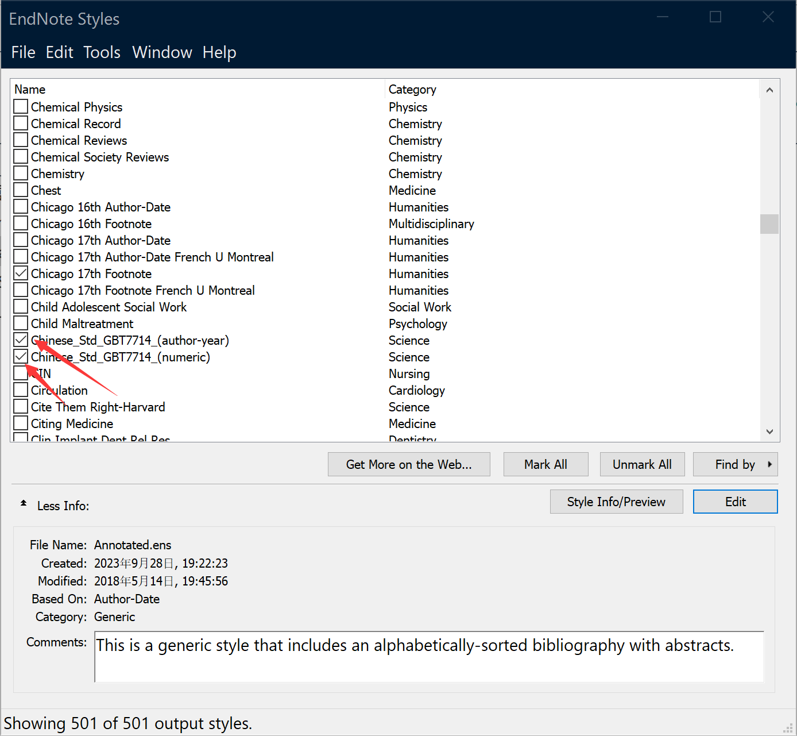Click the Cardiology category cell
The width and height of the screenshot is (797, 736).
pos(417,390)
